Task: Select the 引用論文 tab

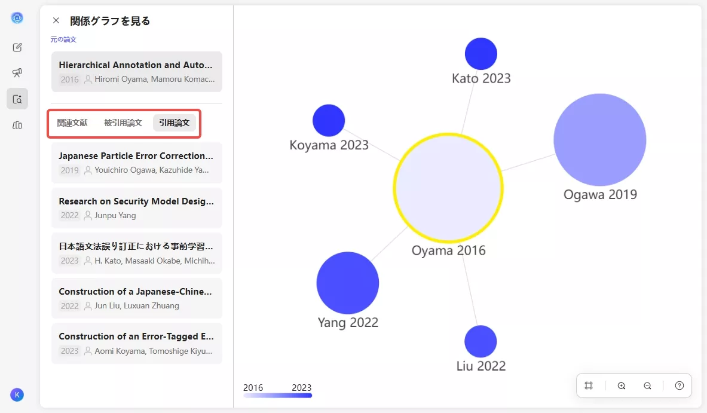Action: point(175,123)
